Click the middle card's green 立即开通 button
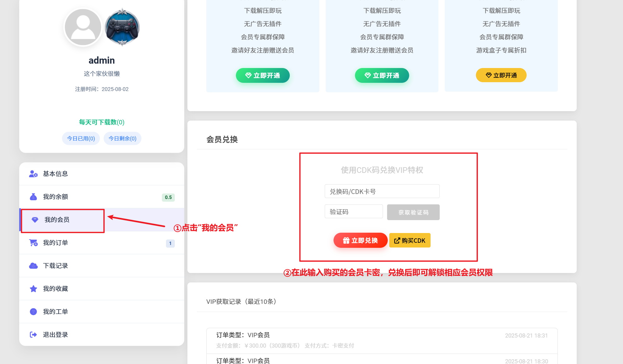This screenshot has height=364, width=623. click(x=382, y=76)
